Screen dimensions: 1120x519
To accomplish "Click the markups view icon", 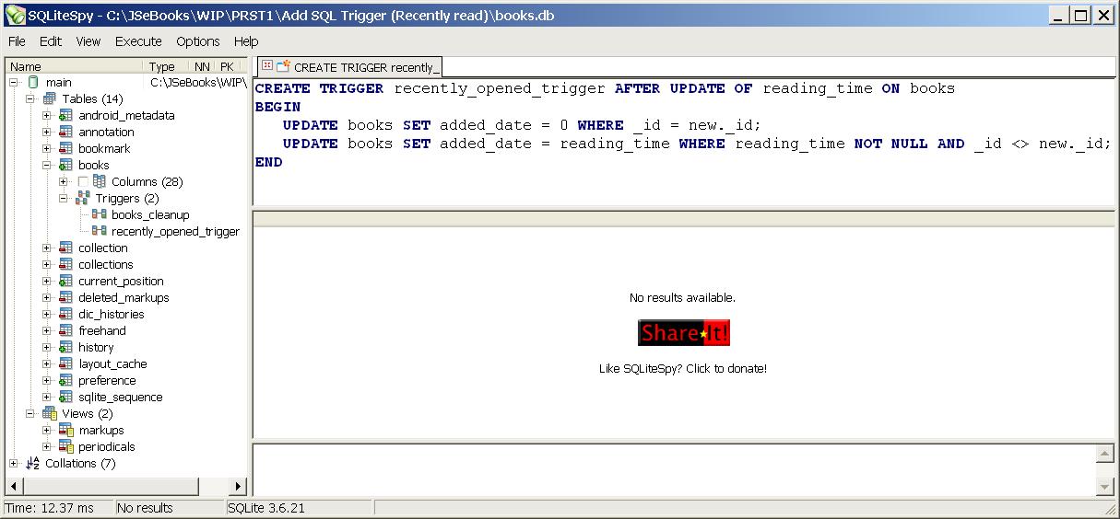I will point(66,431).
